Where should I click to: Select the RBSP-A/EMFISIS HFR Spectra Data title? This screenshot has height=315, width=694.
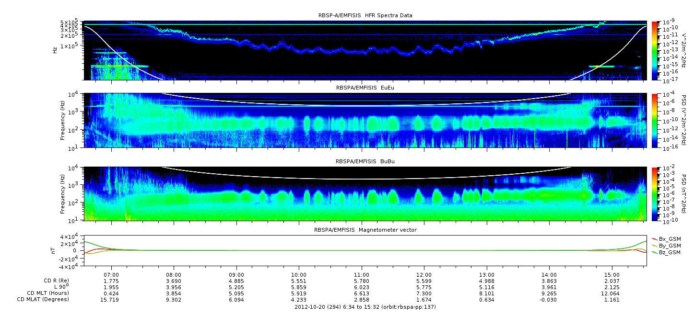[x=365, y=15]
